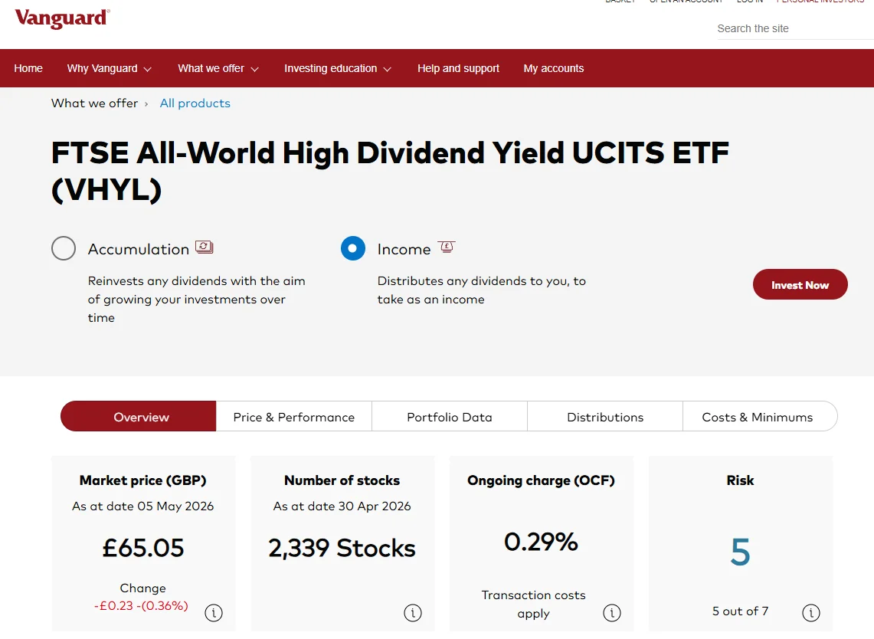Follow the All products breadcrumb link
This screenshot has height=639, width=874.
[195, 103]
